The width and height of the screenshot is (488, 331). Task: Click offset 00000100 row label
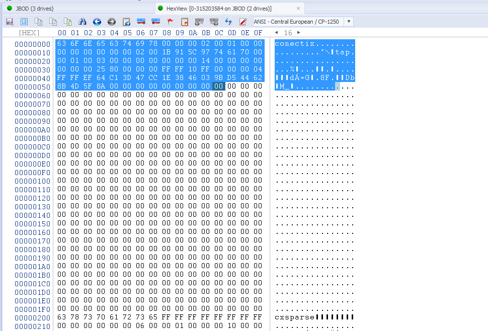point(32,181)
